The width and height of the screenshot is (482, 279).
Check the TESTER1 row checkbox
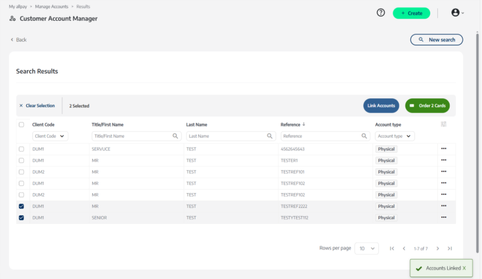pos(21,160)
